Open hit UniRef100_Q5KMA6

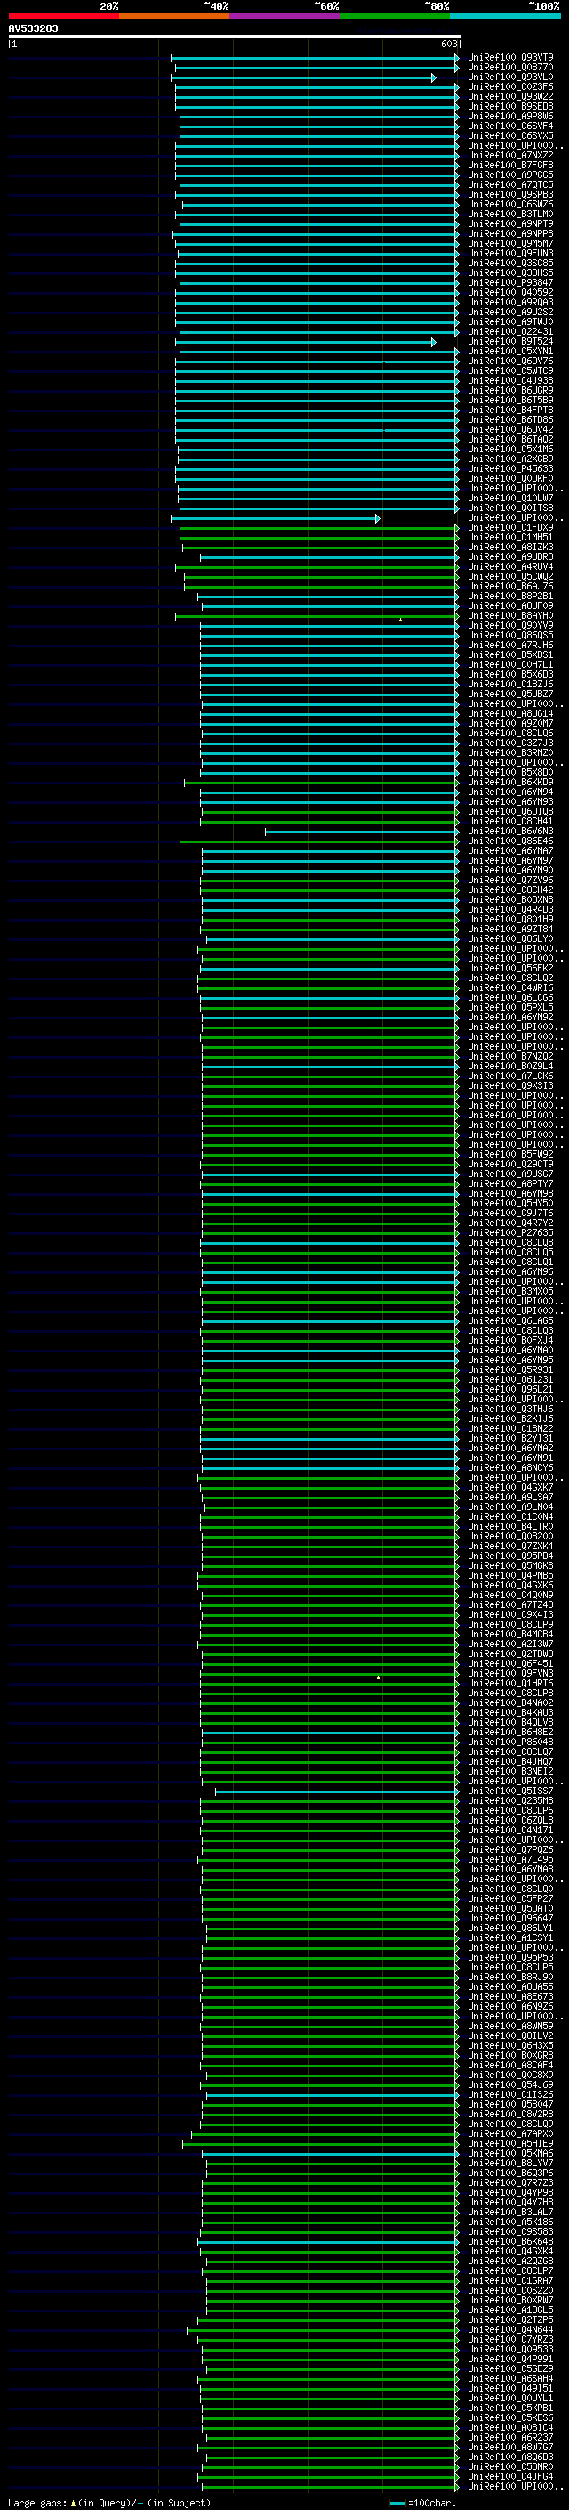tap(510, 2152)
